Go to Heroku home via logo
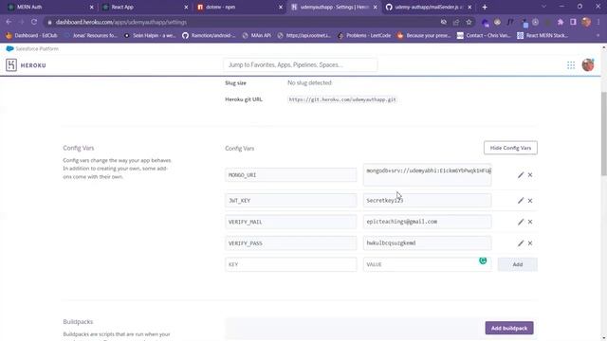607x341 pixels. [x=26, y=65]
